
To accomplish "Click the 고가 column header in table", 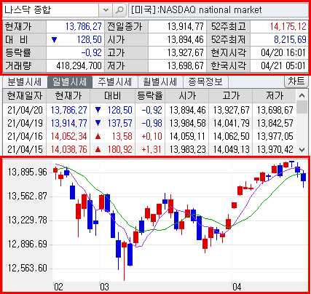I will (x=231, y=96).
